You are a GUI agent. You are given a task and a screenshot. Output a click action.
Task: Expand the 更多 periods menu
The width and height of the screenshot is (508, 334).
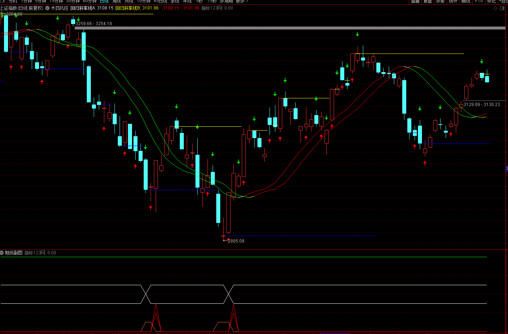pos(242,1)
